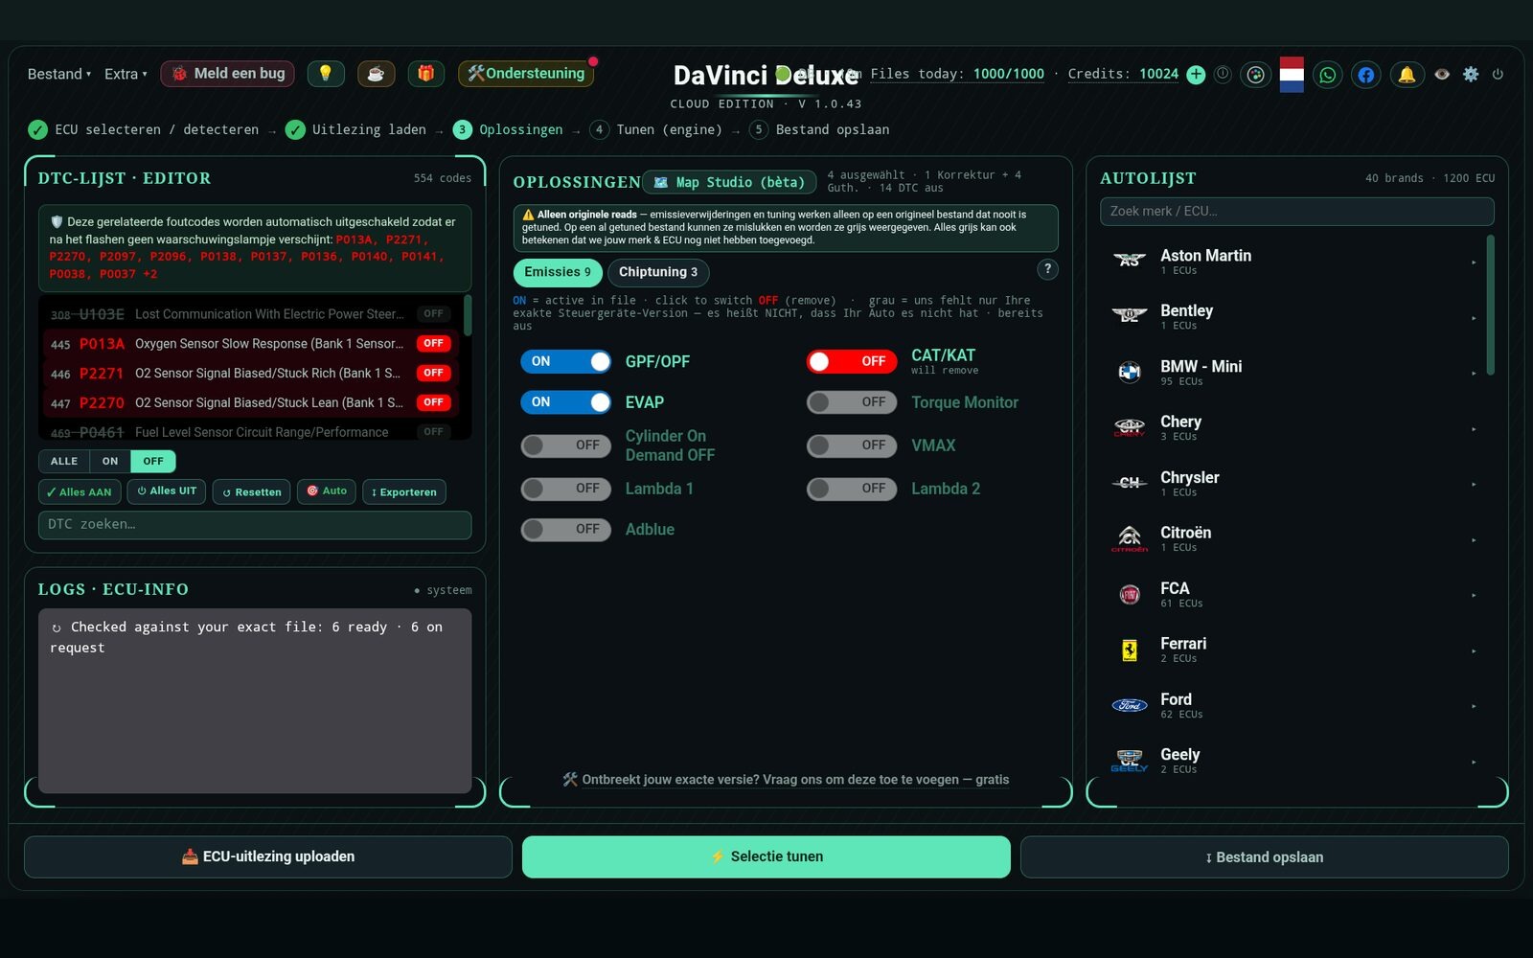
Task: Open Map Studio (bèta)
Action: coord(729,182)
